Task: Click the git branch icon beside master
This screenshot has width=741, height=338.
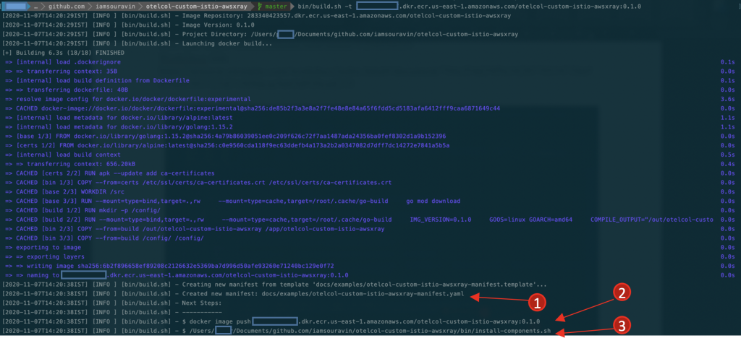Action: (x=261, y=7)
